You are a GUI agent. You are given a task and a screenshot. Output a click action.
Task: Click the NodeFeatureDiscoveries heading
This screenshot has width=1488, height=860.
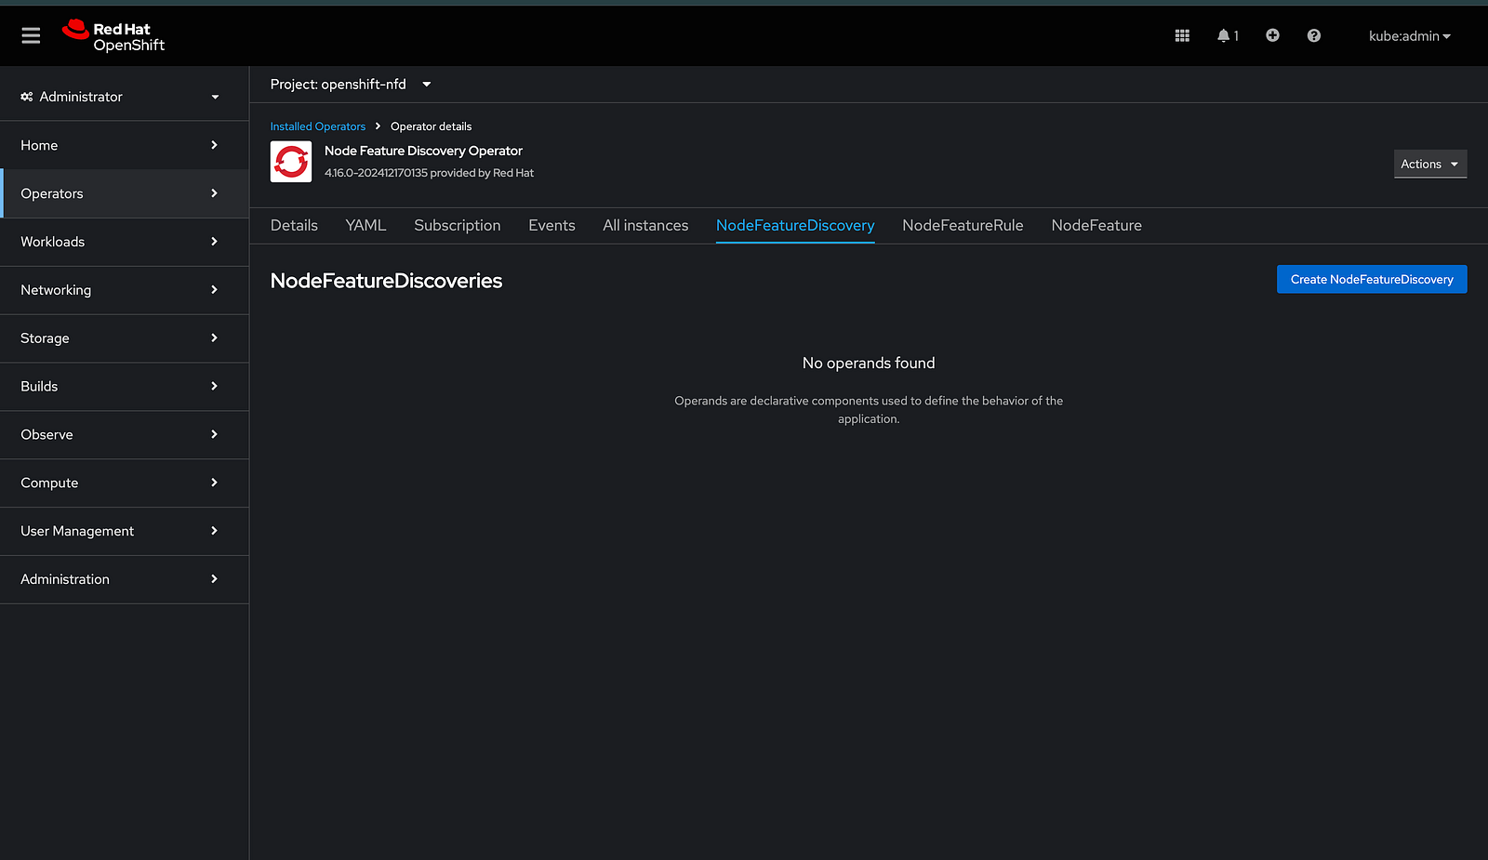click(386, 281)
